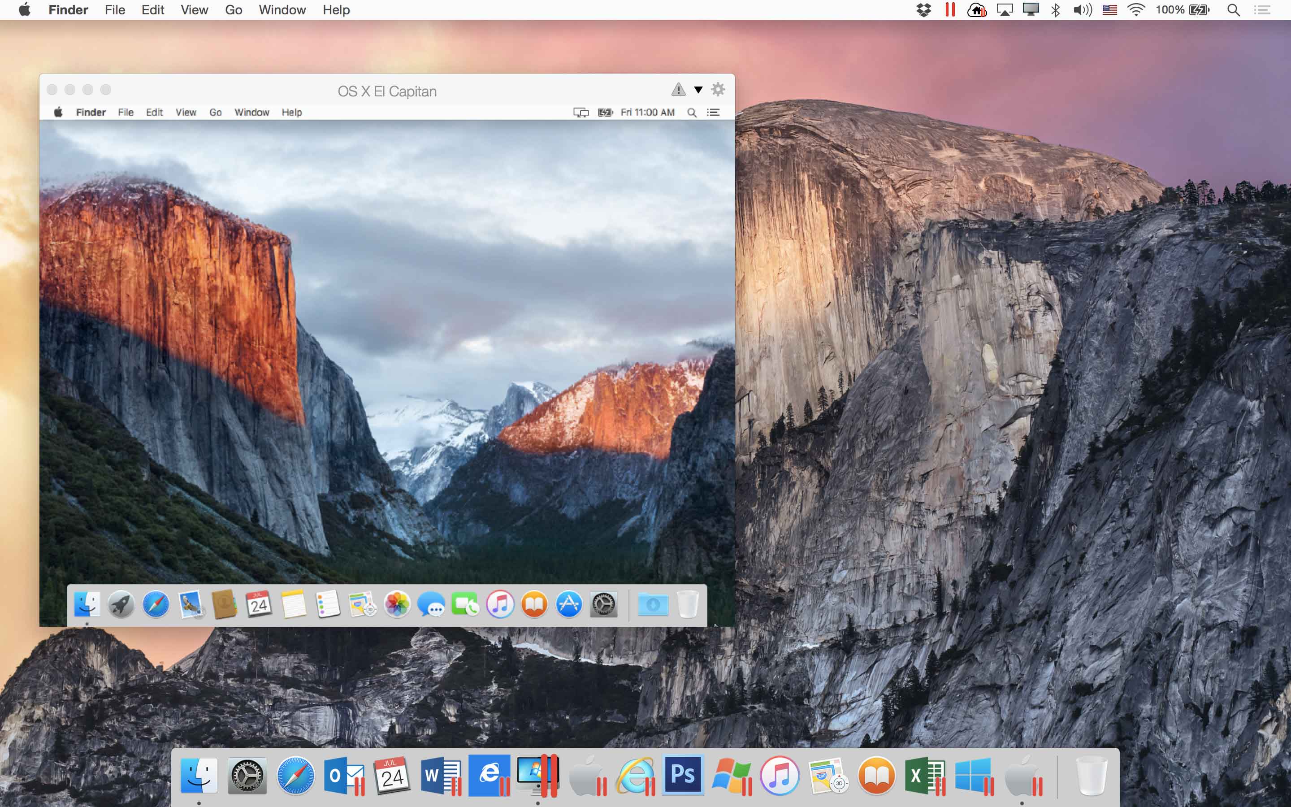1291x807 pixels.
Task: Open the VM configuration gear icon
Action: [718, 90]
